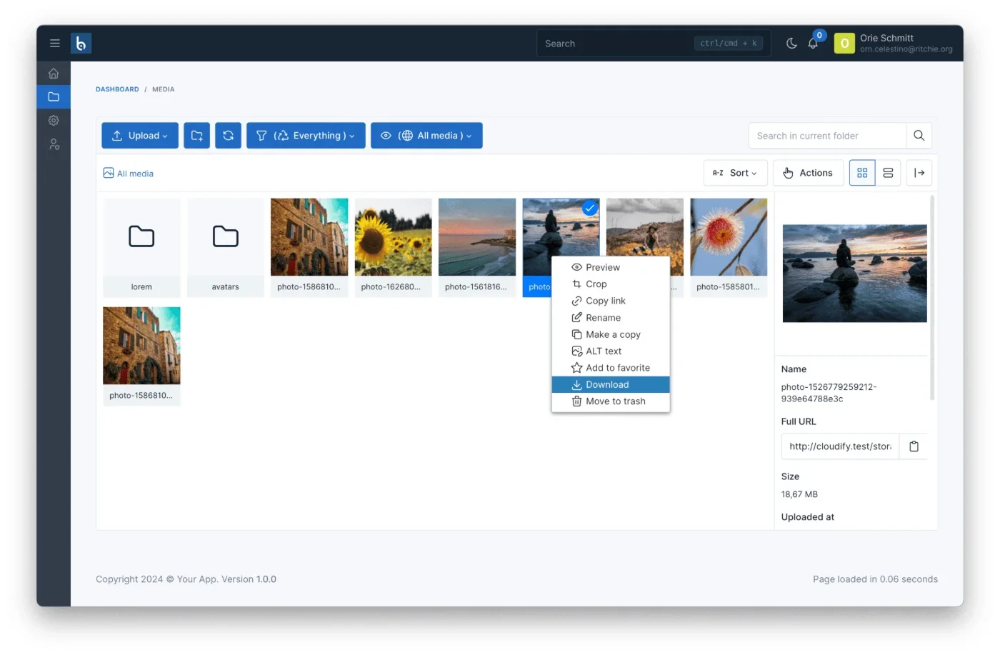The image size is (1000, 655).
Task: Open the Everything filter dropdown
Action: point(306,136)
